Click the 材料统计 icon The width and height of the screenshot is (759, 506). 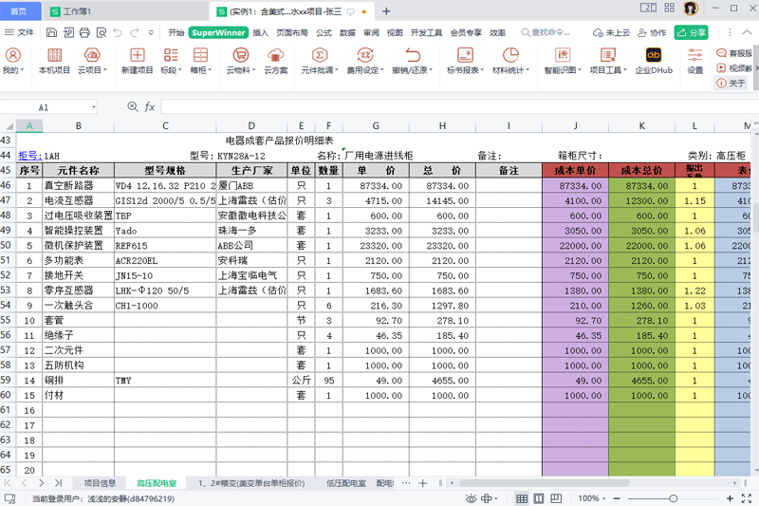click(x=510, y=61)
